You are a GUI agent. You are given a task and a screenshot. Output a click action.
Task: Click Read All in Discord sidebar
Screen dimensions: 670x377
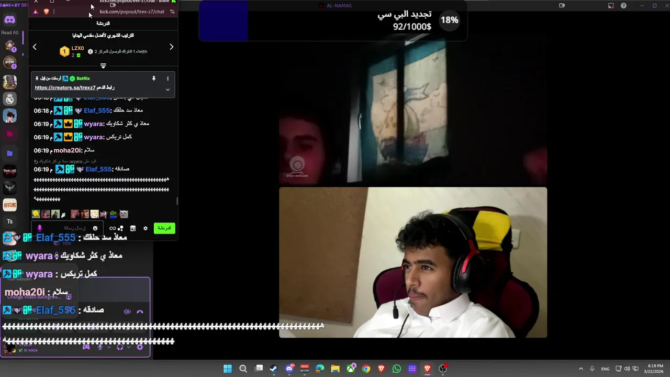(x=9, y=32)
